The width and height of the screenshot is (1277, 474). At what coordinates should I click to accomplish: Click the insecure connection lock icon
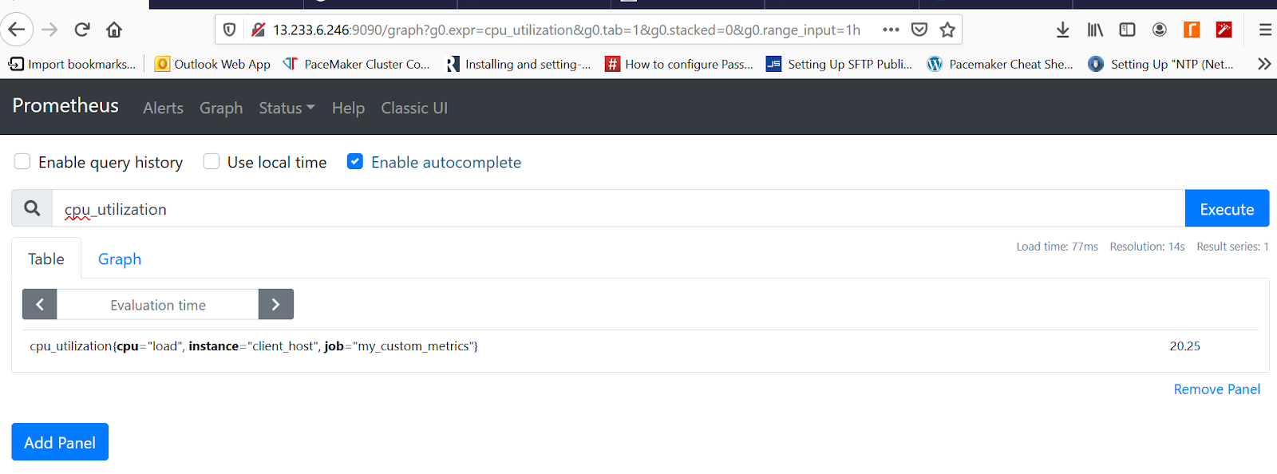pos(258,30)
